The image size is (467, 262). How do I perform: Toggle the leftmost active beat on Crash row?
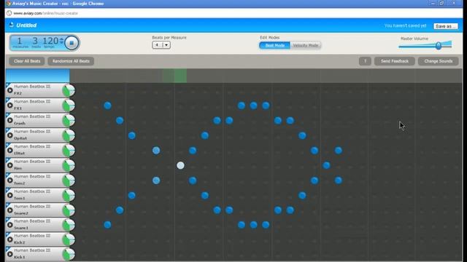120,120
